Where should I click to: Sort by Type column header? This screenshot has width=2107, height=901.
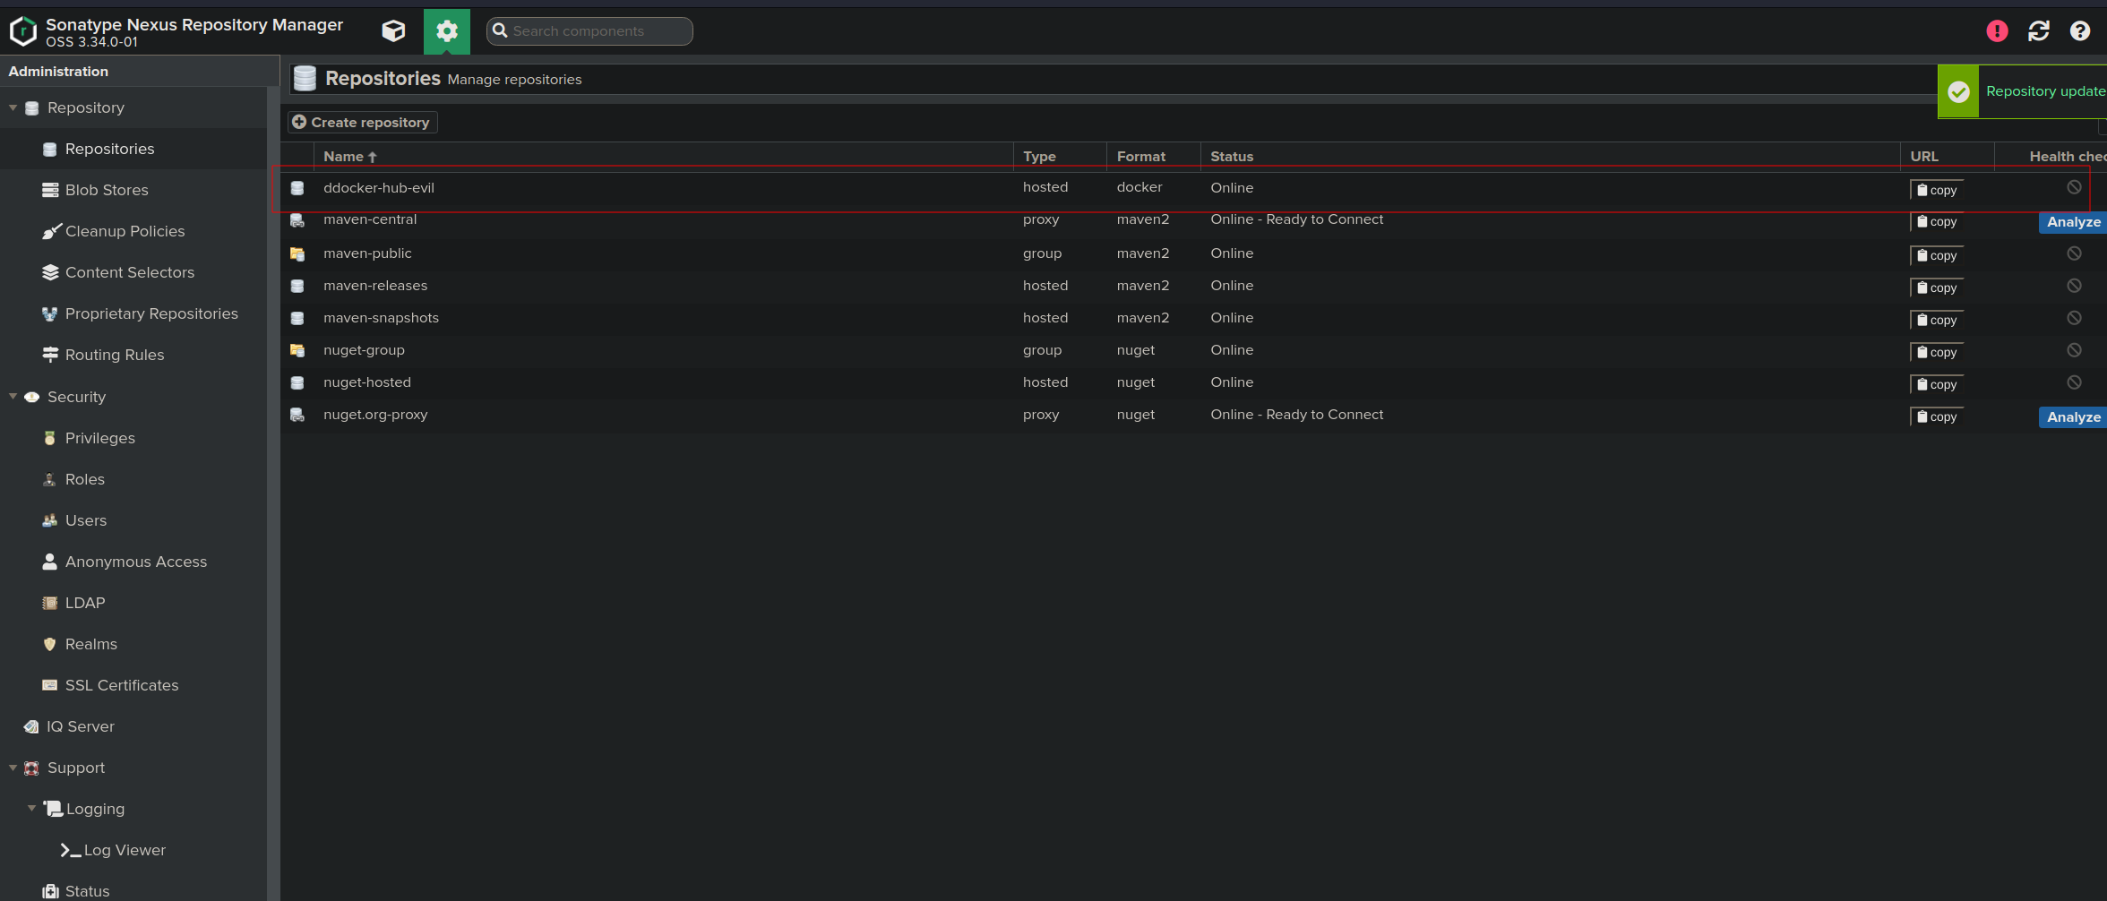click(1060, 156)
